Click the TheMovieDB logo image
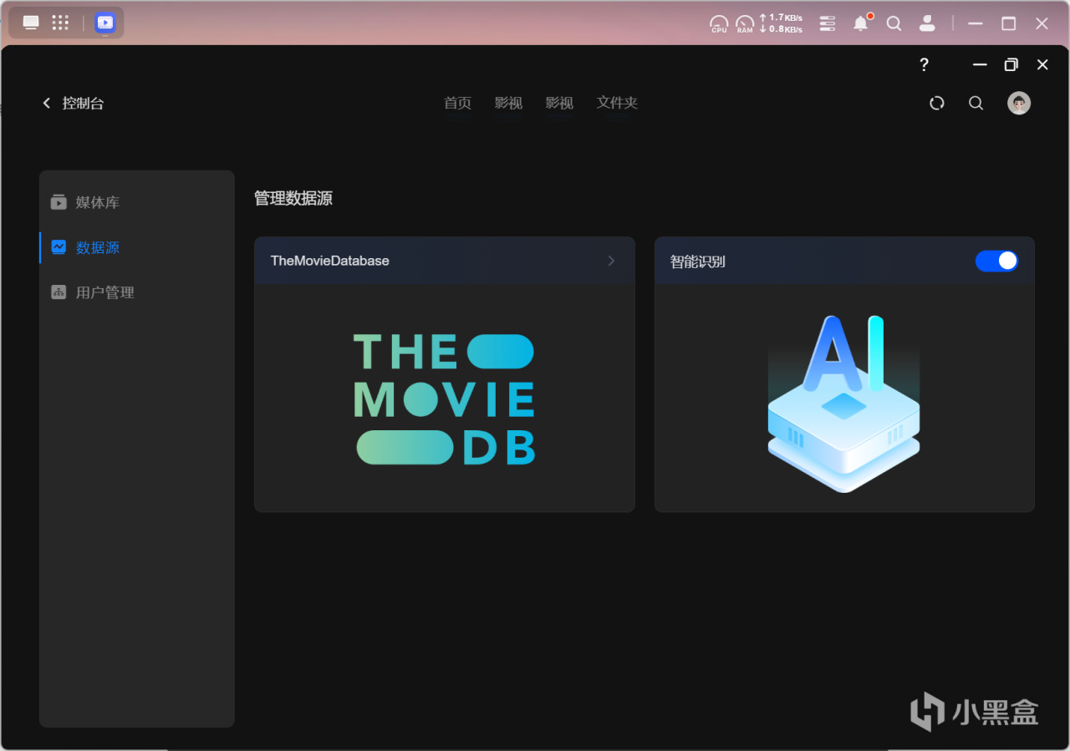 pyautogui.click(x=445, y=399)
